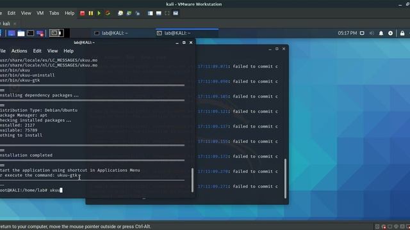
Task: Click the Kali panel show desktop icon
Action: pos(12,33)
